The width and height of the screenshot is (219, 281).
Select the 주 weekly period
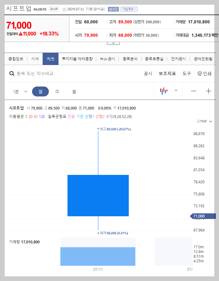click(57, 91)
